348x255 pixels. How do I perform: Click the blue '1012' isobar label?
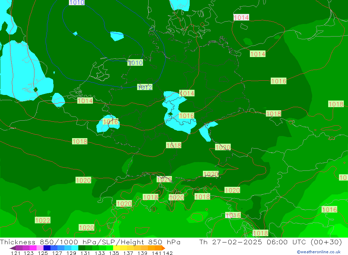coord(145,87)
